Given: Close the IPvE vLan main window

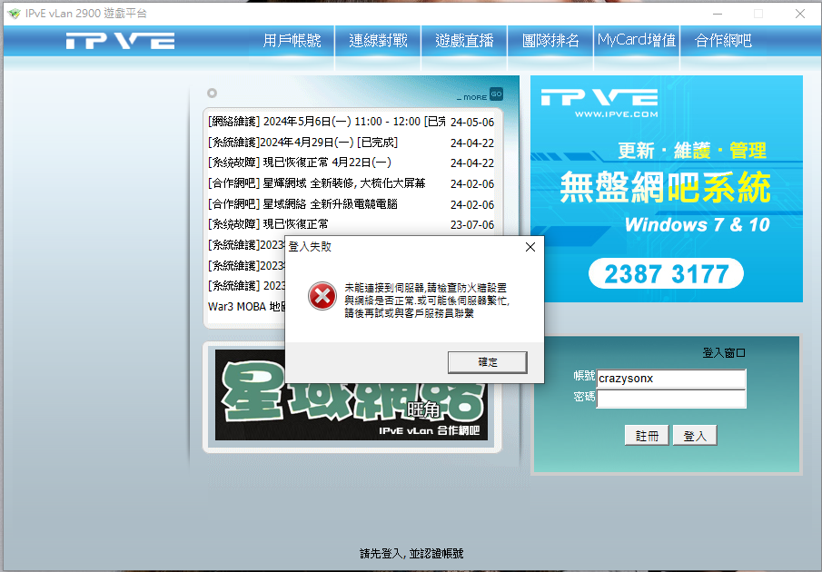Looking at the screenshot, I should [x=799, y=14].
